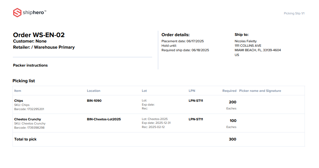The height and width of the screenshot is (168, 319).
Task: Select the Placement date 06/17/2025 text
Action: (x=183, y=41)
